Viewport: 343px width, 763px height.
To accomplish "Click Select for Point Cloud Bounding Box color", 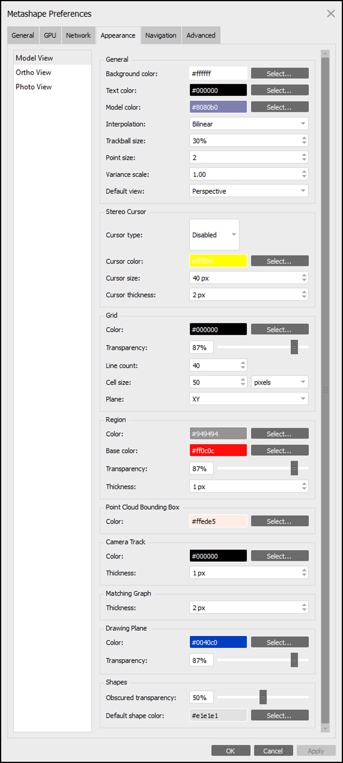I will [279, 521].
